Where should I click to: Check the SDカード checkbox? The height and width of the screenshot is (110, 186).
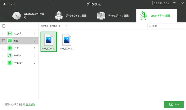(x=4, y=34)
